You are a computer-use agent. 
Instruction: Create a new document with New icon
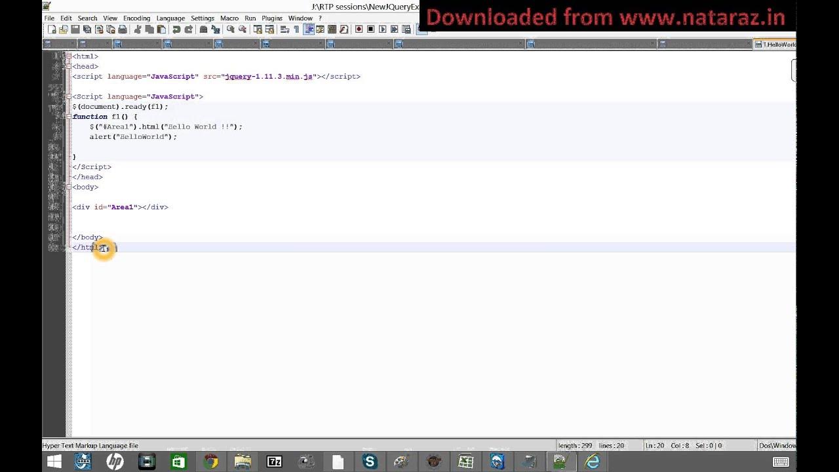click(x=52, y=29)
